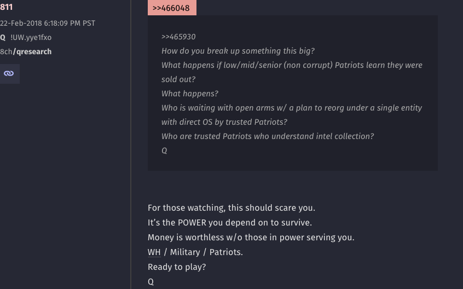Click the line 'For those watching, this should scare you.'
This screenshot has height=289, width=463.
click(x=231, y=208)
